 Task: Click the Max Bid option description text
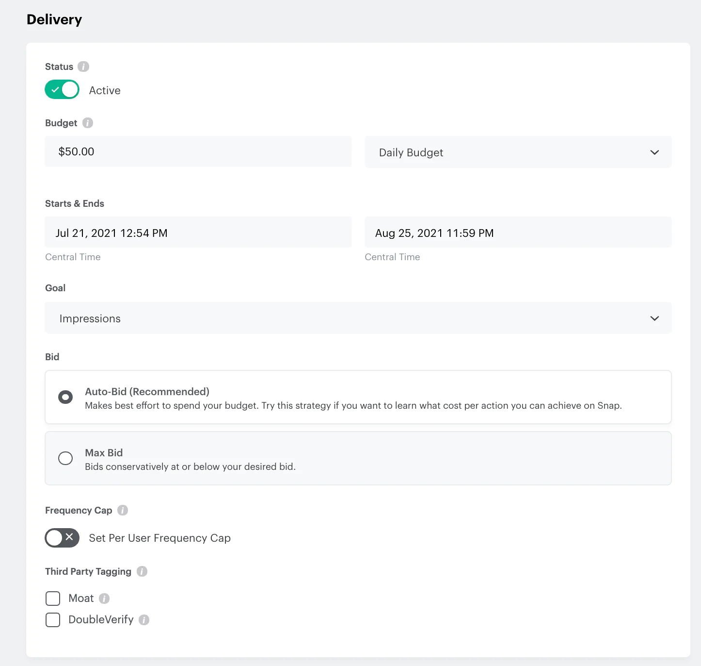pyautogui.click(x=190, y=467)
